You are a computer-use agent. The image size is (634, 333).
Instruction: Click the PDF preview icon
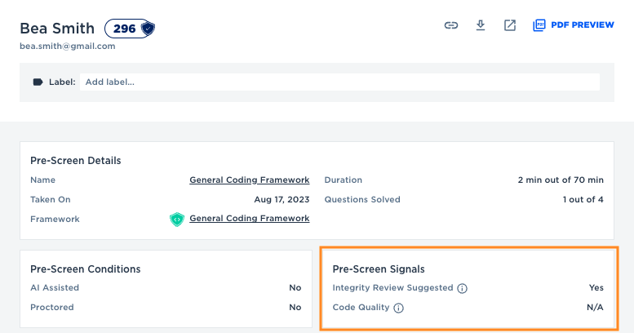(x=539, y=25)
